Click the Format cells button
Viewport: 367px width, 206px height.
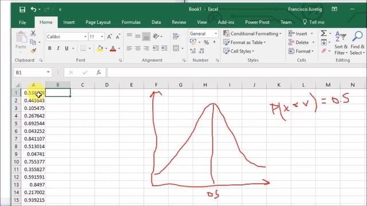[x=301, y=51]
